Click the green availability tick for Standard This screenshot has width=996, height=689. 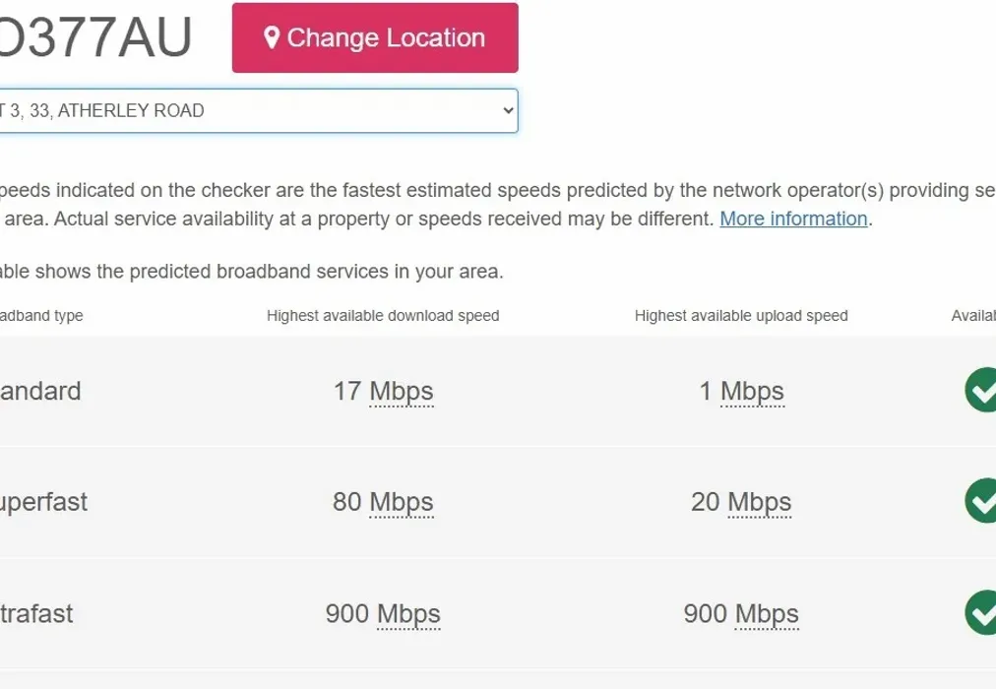pos(982,390)
